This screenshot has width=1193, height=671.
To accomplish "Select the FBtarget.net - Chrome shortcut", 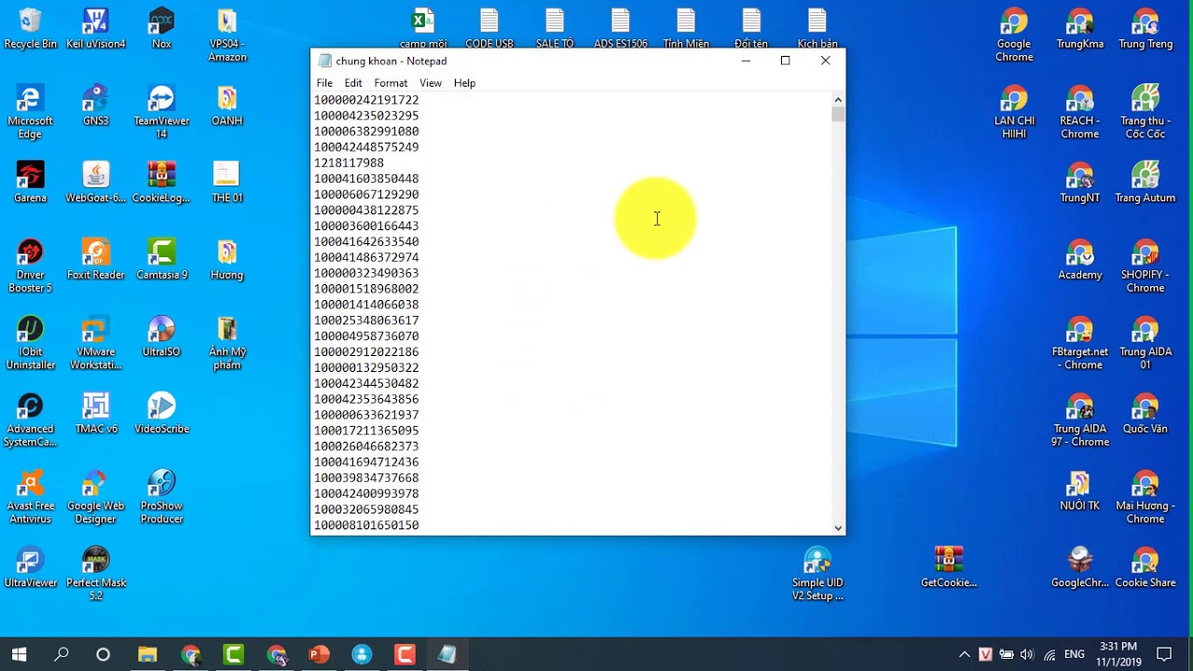I will pyautogui.click(x=1080, y=343).
